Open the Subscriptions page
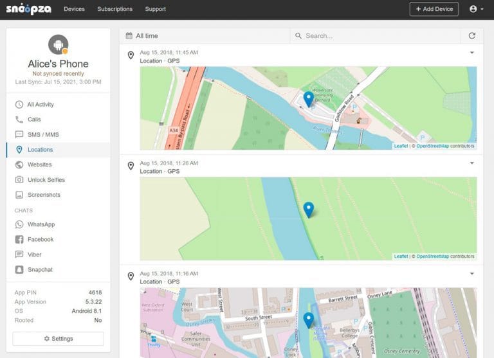 114,9
